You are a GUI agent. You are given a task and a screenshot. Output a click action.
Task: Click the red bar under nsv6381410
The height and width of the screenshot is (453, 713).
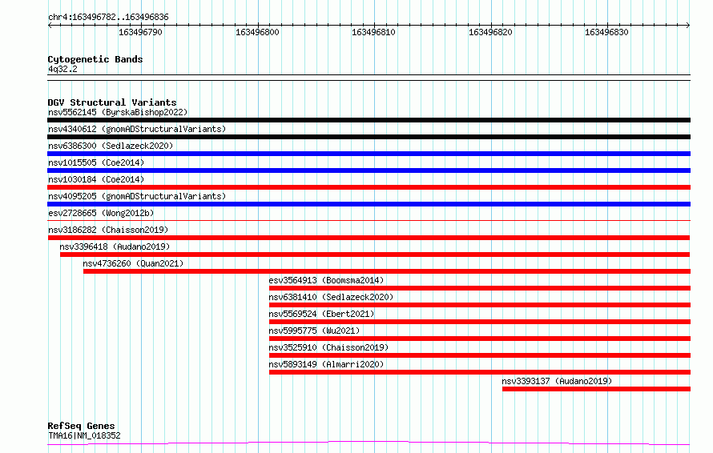tap(480, 305)
